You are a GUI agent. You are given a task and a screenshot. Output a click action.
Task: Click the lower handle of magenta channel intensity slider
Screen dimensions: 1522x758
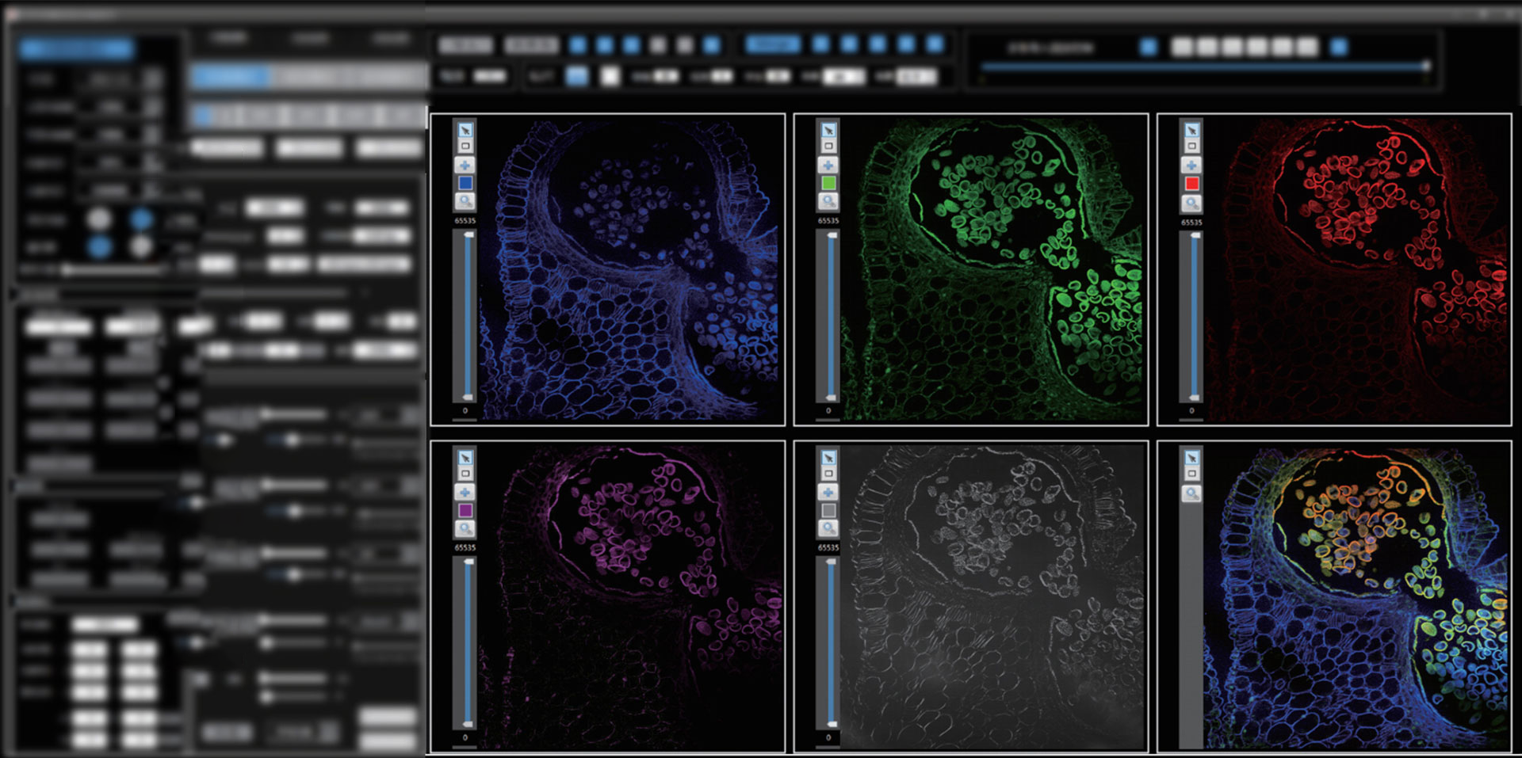click(468, 723)
